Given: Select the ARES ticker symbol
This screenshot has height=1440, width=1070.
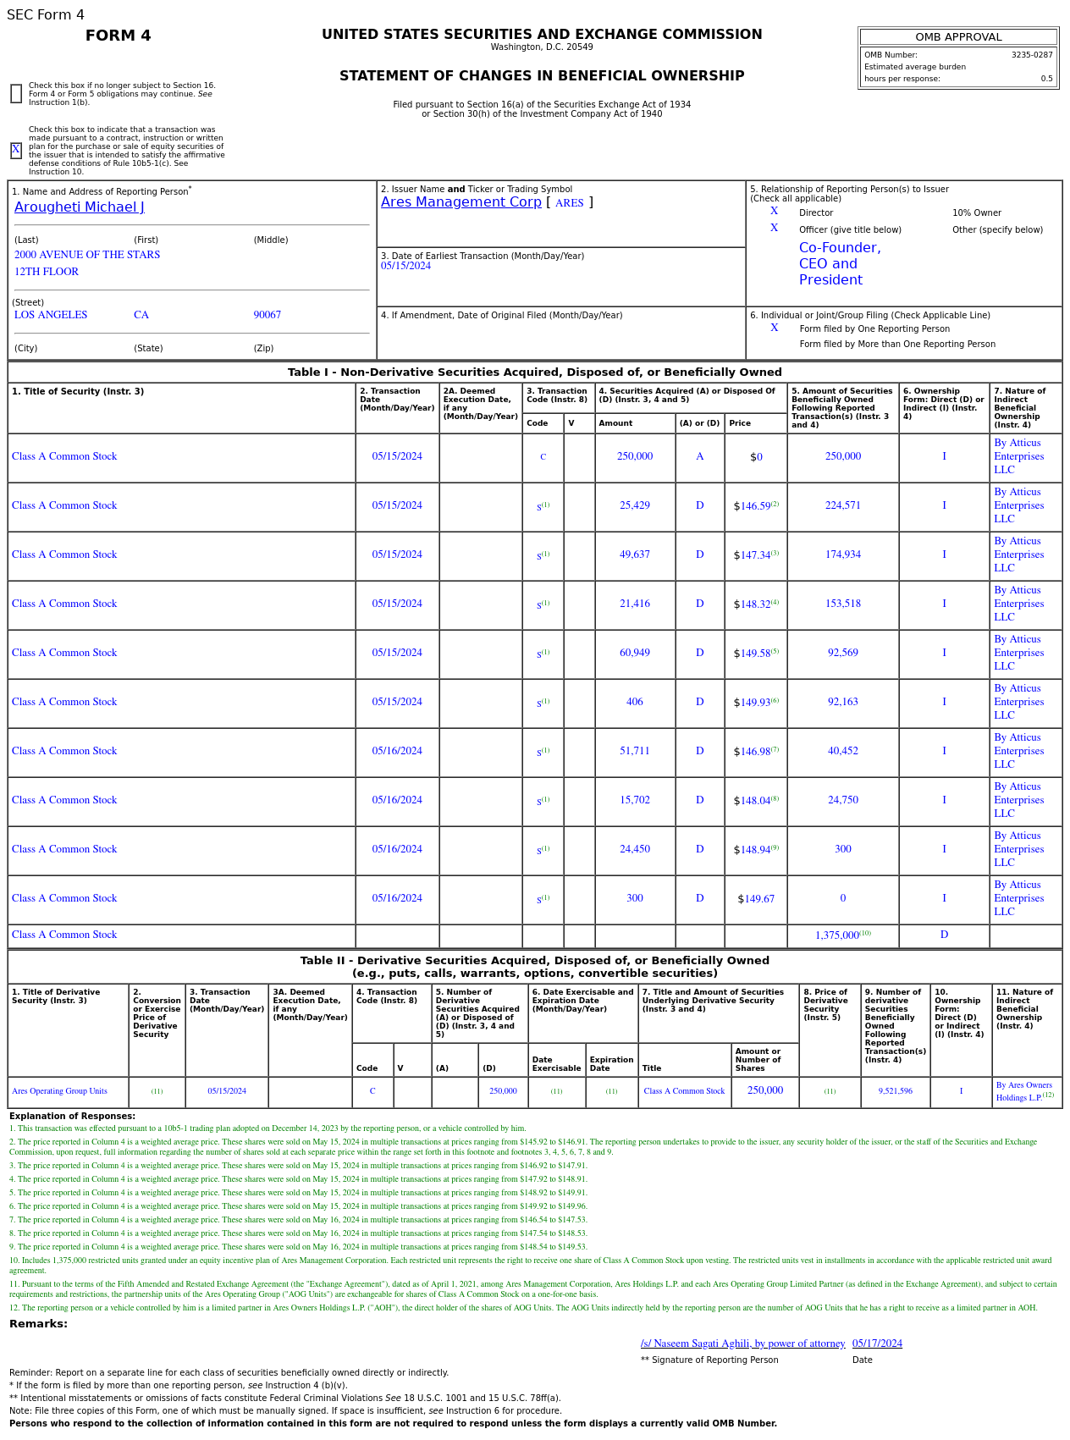Looking at the screenshot, I should pyautogui.click(x=570, y=203).
